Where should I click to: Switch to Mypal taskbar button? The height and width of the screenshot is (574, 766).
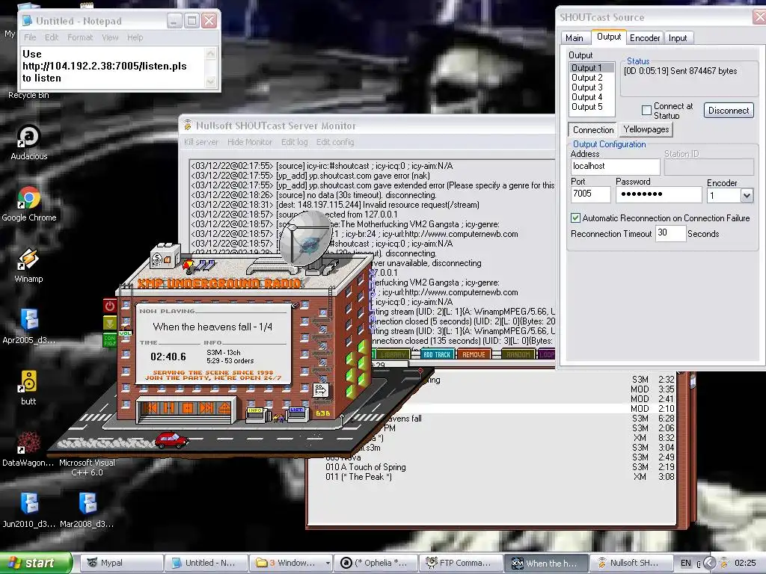(122, 563)
